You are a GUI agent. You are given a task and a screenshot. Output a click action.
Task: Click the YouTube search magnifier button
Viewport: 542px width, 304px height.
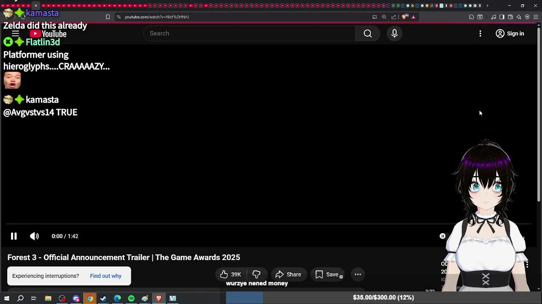click(x=368, y=33)
